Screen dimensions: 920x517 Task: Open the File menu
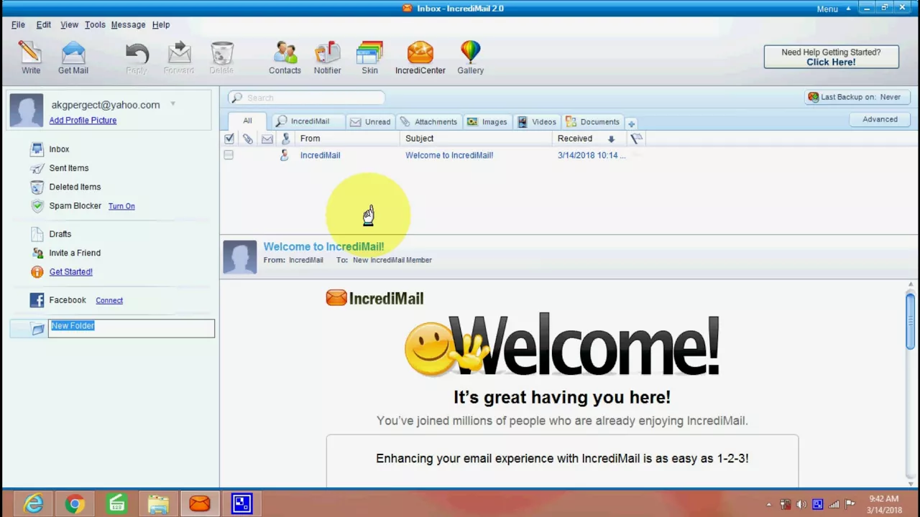tap(18, 24)
